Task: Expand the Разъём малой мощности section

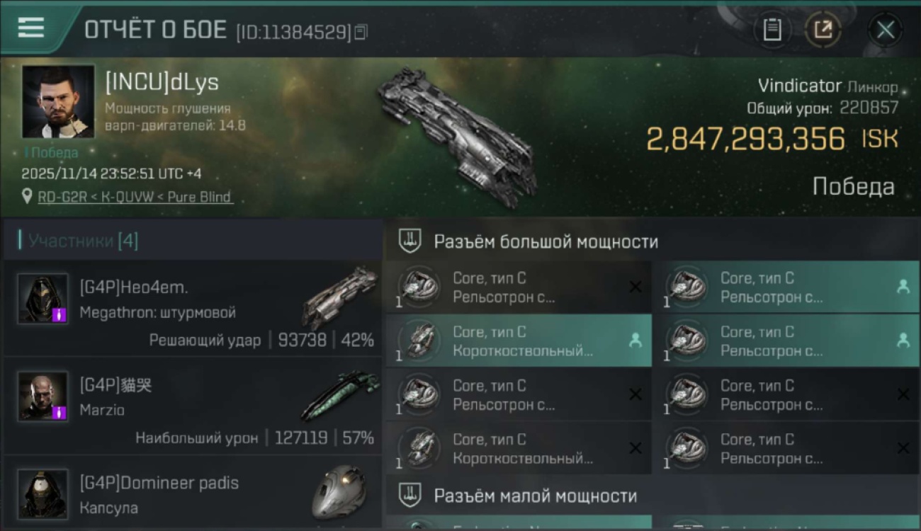Action: 652,496
